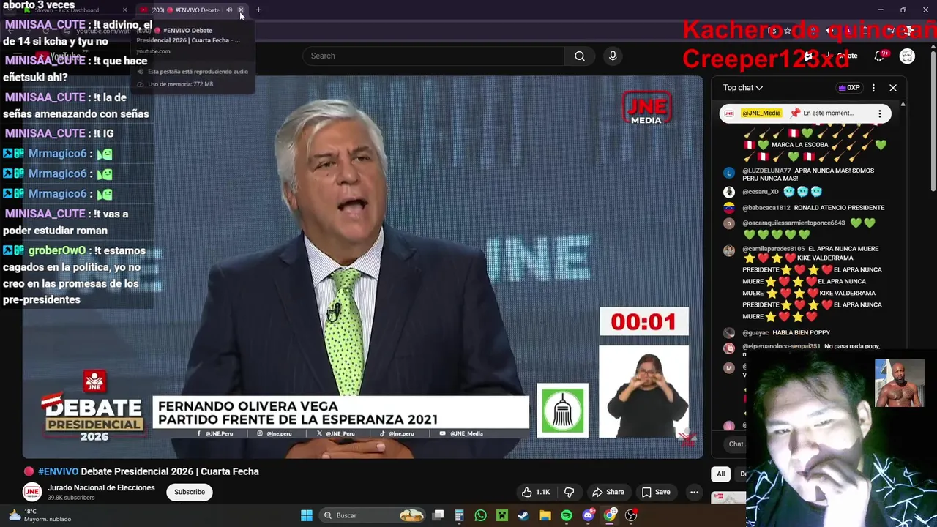937x527 pixels.
Task: Subscribe to Jurado Nacional de Elecciones
Action: (x=190, y=492)
